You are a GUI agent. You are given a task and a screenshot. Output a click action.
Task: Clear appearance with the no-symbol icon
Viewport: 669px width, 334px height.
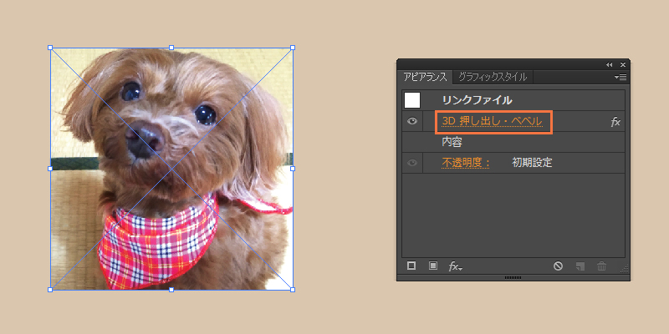click(558, 266)
